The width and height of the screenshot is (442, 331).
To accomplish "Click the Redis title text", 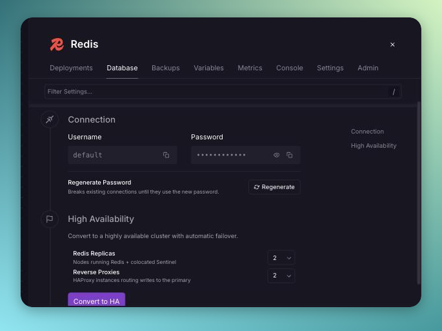I will tap(85, 45).
